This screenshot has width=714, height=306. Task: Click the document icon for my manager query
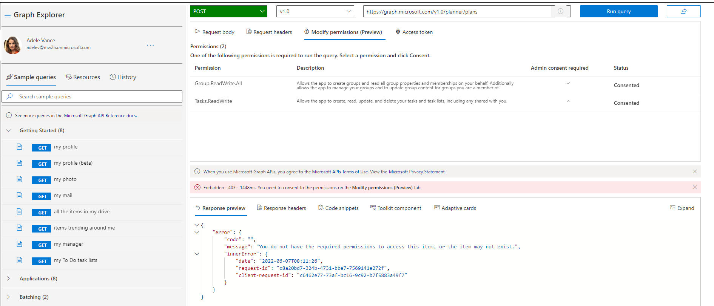pyautogui.click(x=19, y=244)
